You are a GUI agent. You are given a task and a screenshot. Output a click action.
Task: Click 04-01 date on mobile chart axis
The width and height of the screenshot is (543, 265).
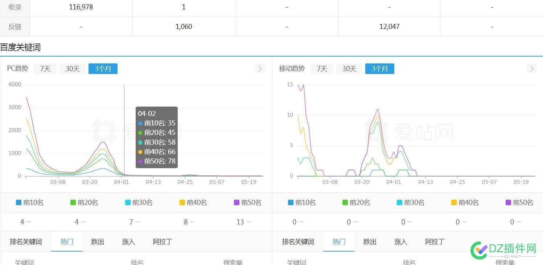(393, 182)
